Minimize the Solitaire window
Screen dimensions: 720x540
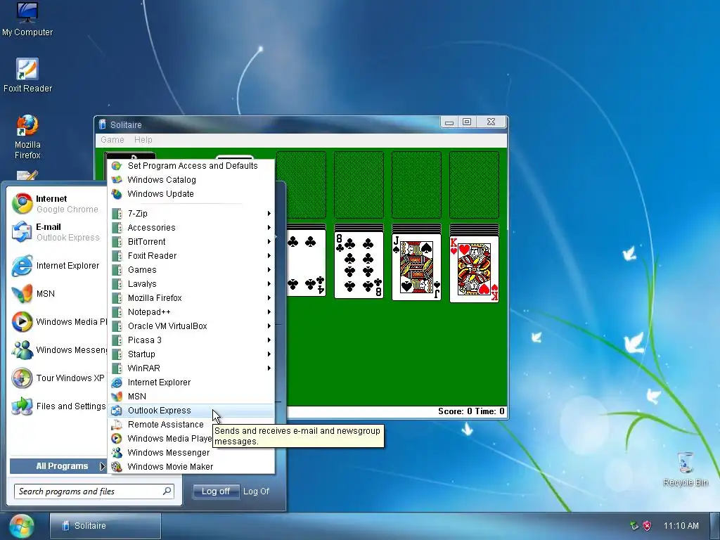449,122
